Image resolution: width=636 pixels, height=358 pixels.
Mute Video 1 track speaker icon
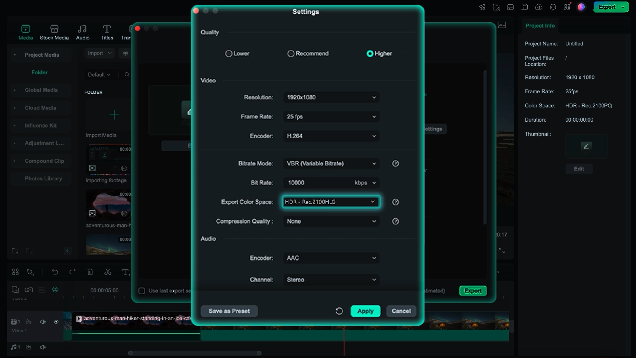(x=43, y=322)
